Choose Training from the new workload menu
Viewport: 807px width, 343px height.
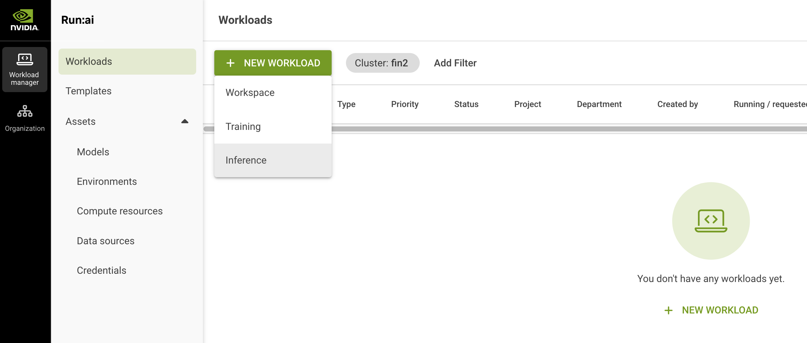273,126
